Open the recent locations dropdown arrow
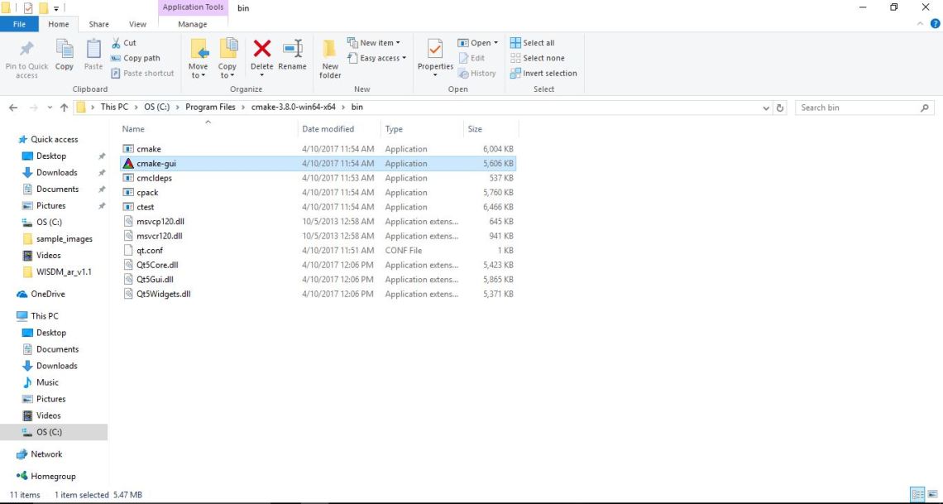Screen dimensions: 943x504 50,108
